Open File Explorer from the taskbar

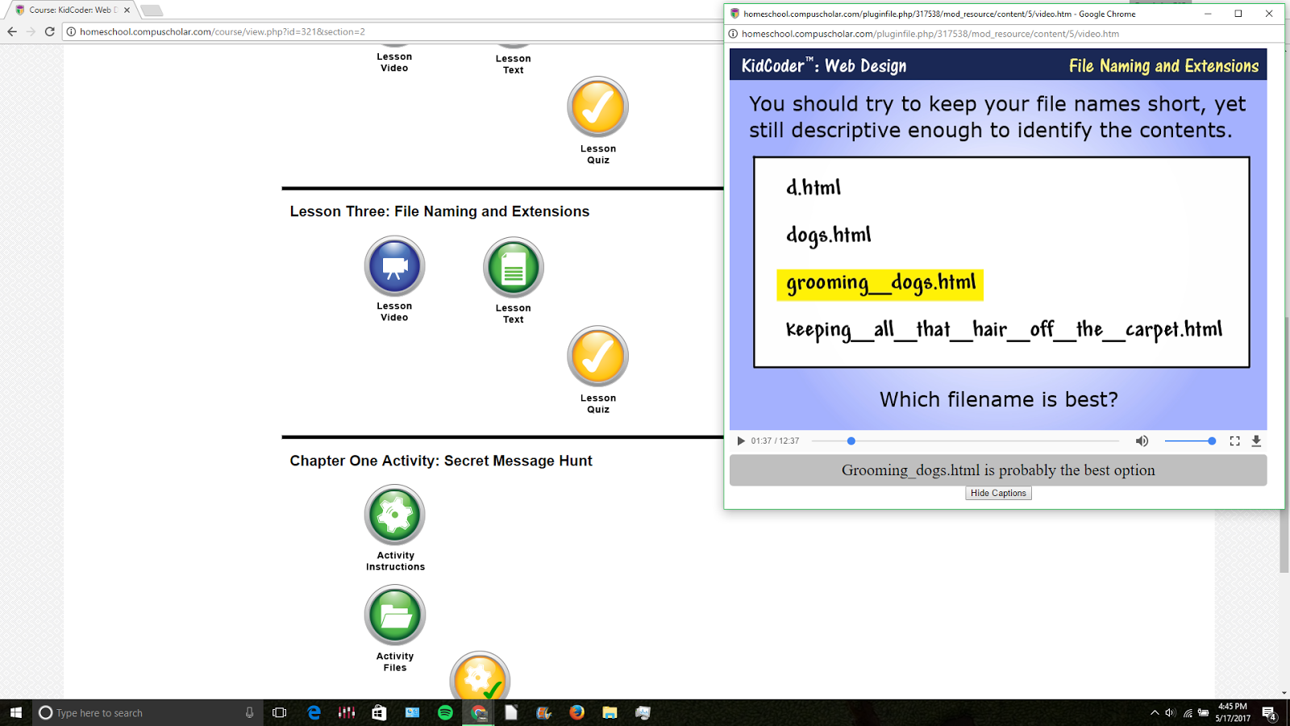pyautogui.click(x=610, y=712)
